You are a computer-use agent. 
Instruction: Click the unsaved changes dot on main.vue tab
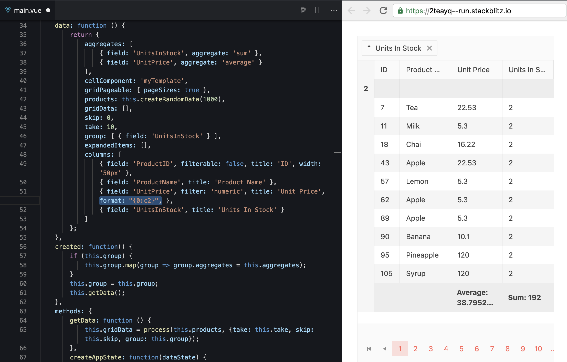coord(48,10)
